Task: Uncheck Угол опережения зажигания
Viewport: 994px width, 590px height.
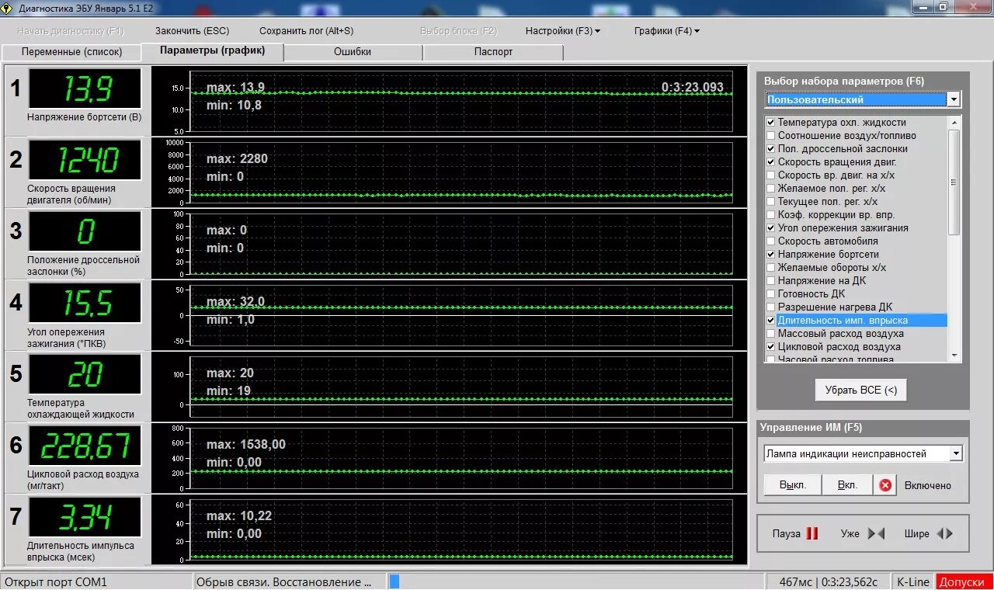Action: [771, 228]
